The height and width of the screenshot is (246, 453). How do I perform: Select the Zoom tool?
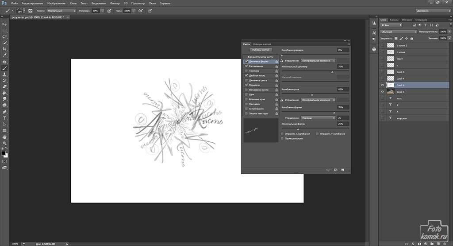tap(4, 143)
